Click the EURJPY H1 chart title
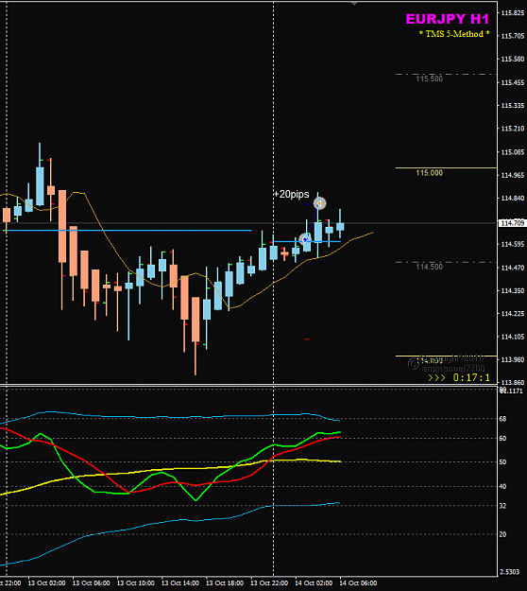The height and width of the screenshot is (591, 527). (x=448, y=19)
